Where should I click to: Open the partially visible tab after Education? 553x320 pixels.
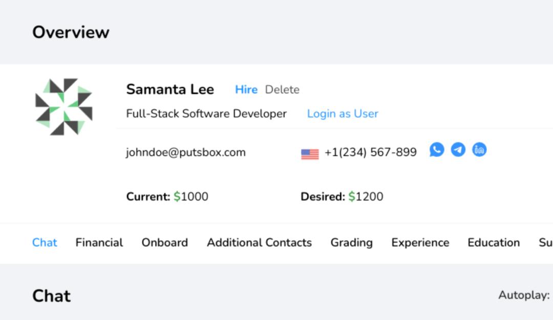(548, 243)
